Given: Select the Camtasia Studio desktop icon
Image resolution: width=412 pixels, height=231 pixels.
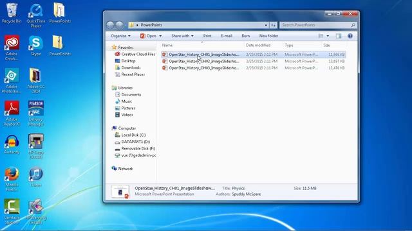Looking at the screenshot, I should point(12,212).
